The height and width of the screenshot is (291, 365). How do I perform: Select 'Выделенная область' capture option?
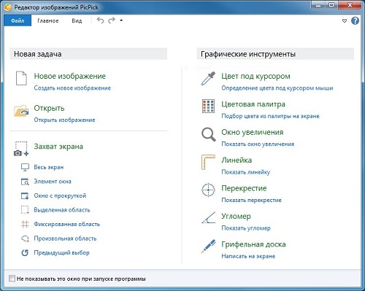click(62, 210)
